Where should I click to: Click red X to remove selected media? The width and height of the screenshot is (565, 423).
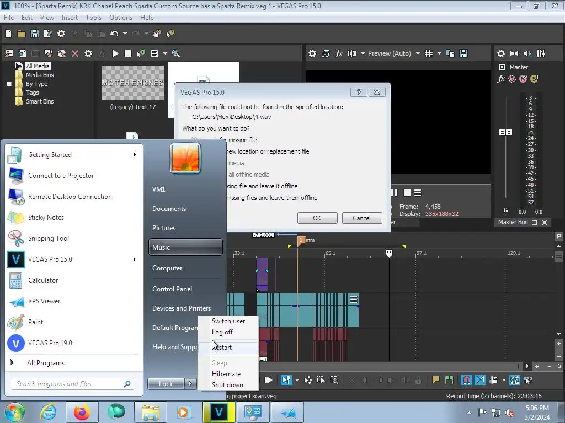click(x=75, y=53)
